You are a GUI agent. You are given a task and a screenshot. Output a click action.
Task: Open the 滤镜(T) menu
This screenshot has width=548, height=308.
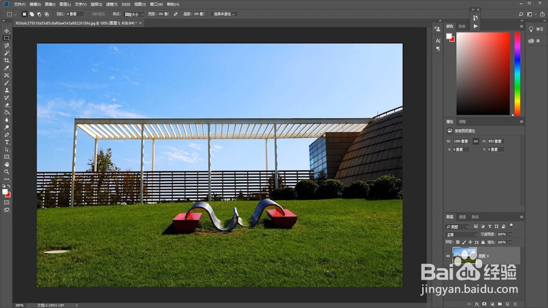pyautogui.click(x=111, y=4)
